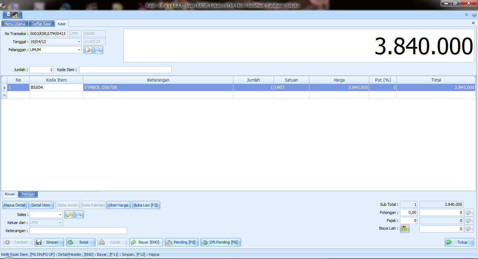Viewport: 478px width, 259px height.
Task: Click the Jumlah quantity input field
Action: point(41,70)
